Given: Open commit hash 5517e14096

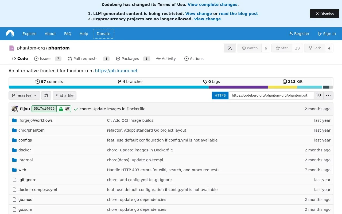Looking at the screenshot, I should click(44, 109).
